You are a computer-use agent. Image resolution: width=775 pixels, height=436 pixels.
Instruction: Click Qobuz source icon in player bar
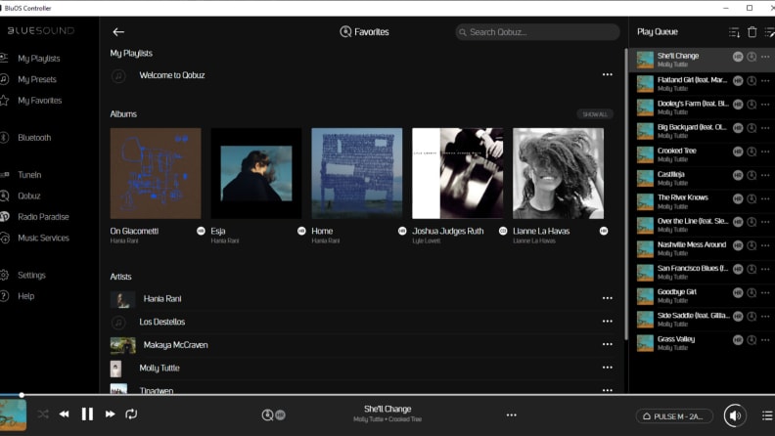point(267,415)
